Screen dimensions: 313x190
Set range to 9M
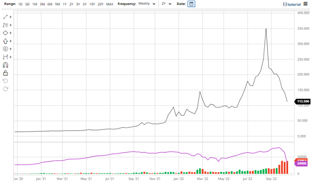pos(57,4)
